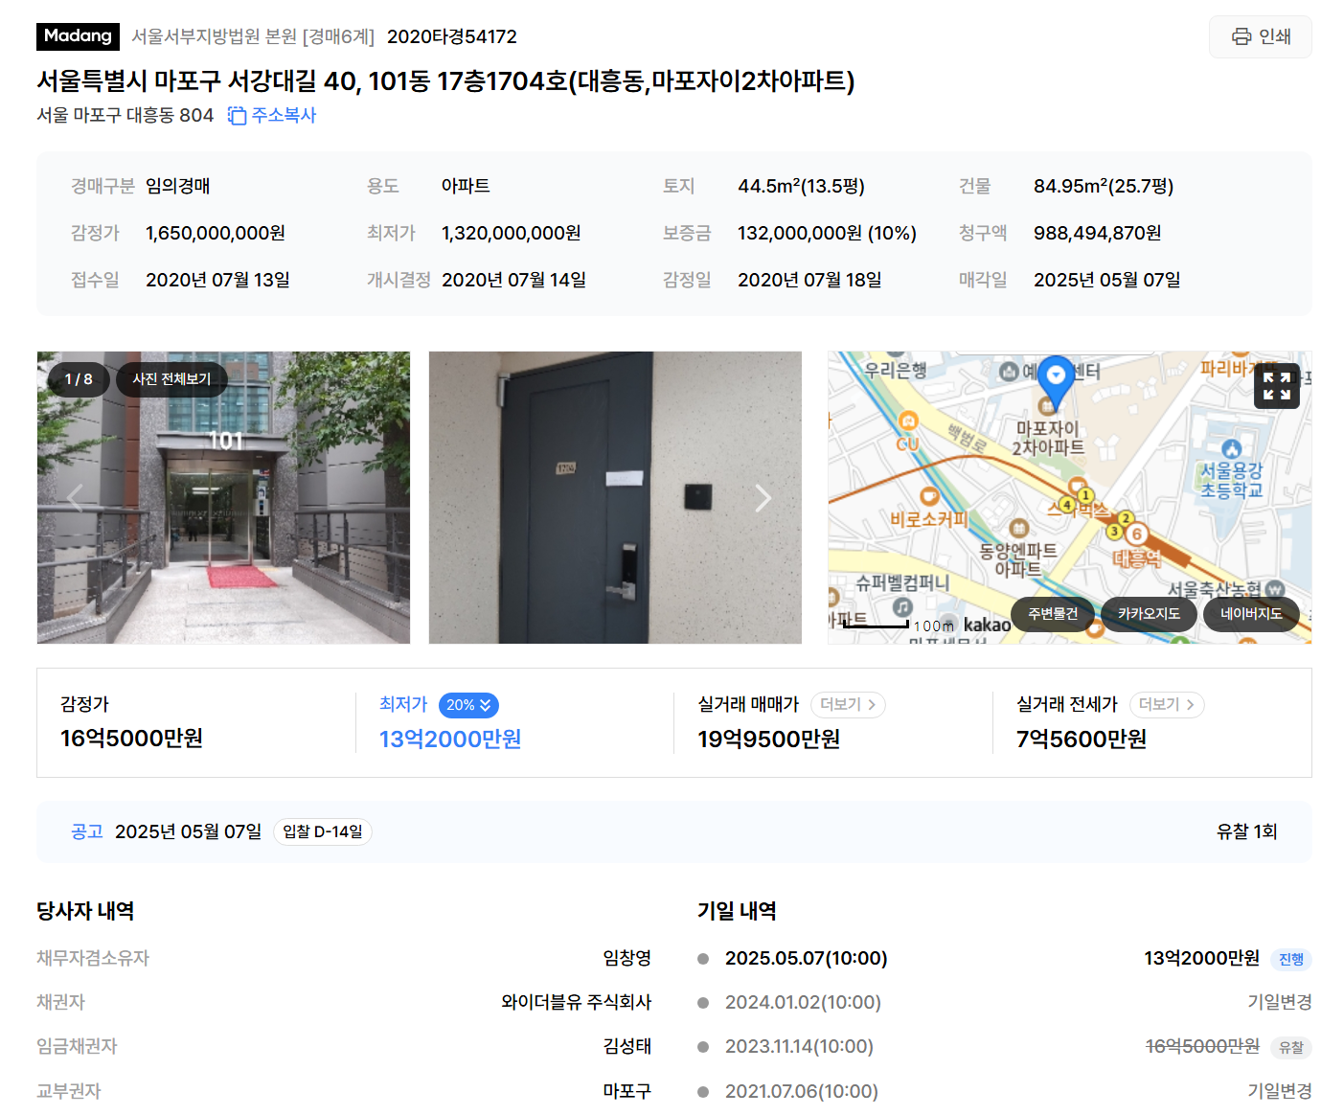
Task: Open 카카오지도 map link
Action: [1149, 614]
